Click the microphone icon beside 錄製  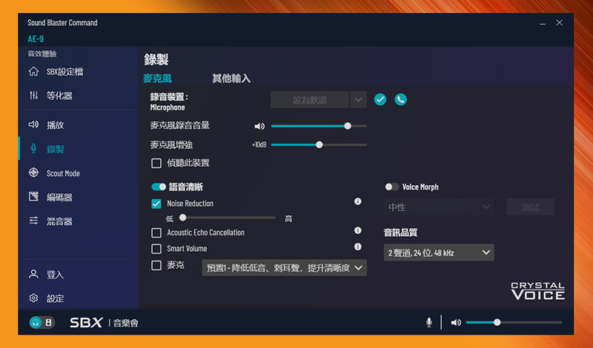[33, 149]
